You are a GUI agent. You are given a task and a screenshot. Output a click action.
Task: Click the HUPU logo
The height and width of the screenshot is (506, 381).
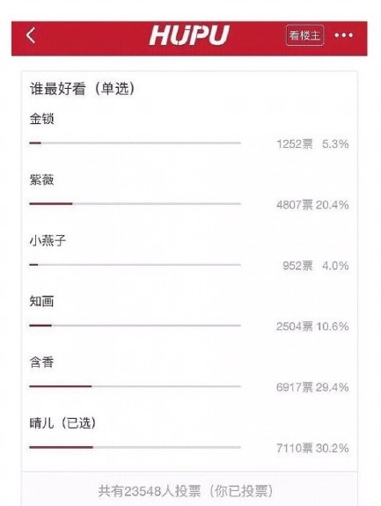click(189, 35)
